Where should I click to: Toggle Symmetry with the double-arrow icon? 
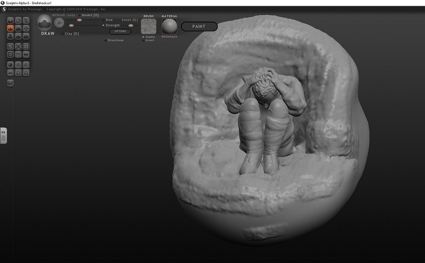point(26,55)
